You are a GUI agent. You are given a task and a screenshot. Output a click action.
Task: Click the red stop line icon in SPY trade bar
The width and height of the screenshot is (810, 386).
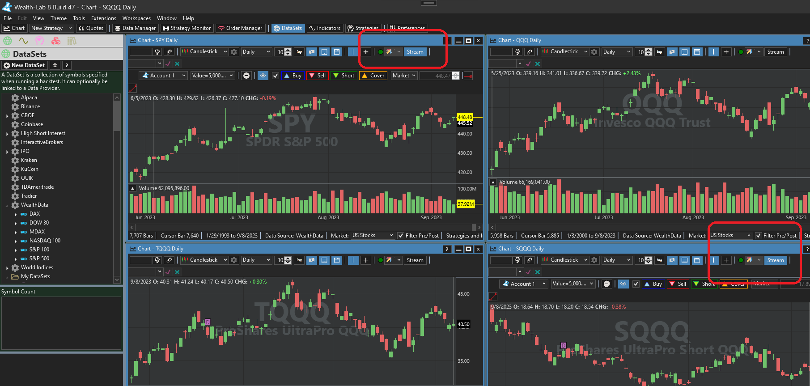click(x=468, y=76)
